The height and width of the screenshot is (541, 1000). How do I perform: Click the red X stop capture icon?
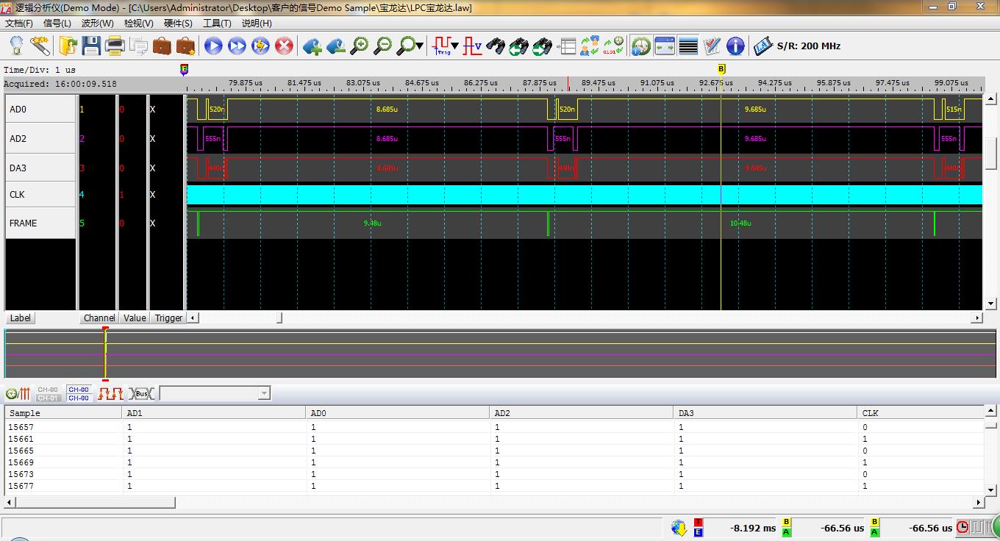[284, 46]
